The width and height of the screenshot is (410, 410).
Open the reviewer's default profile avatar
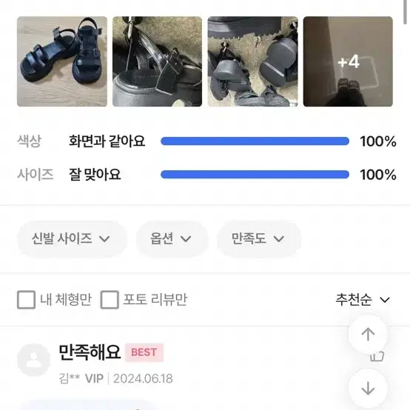(x=34, y=360)
